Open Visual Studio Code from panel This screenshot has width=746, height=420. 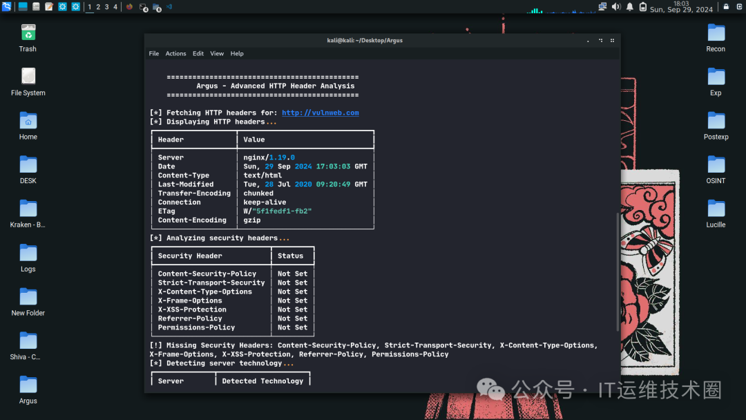169,7
